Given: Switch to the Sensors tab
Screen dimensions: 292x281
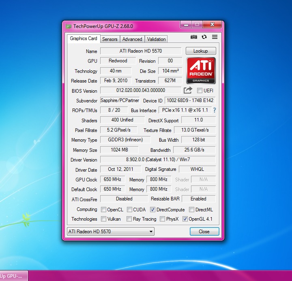Looking at the screenshot, I should [110, 39].
